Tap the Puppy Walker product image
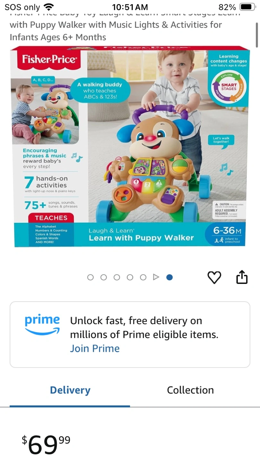The height and width of the screenshot is (463, 260). tap(130, 147)
